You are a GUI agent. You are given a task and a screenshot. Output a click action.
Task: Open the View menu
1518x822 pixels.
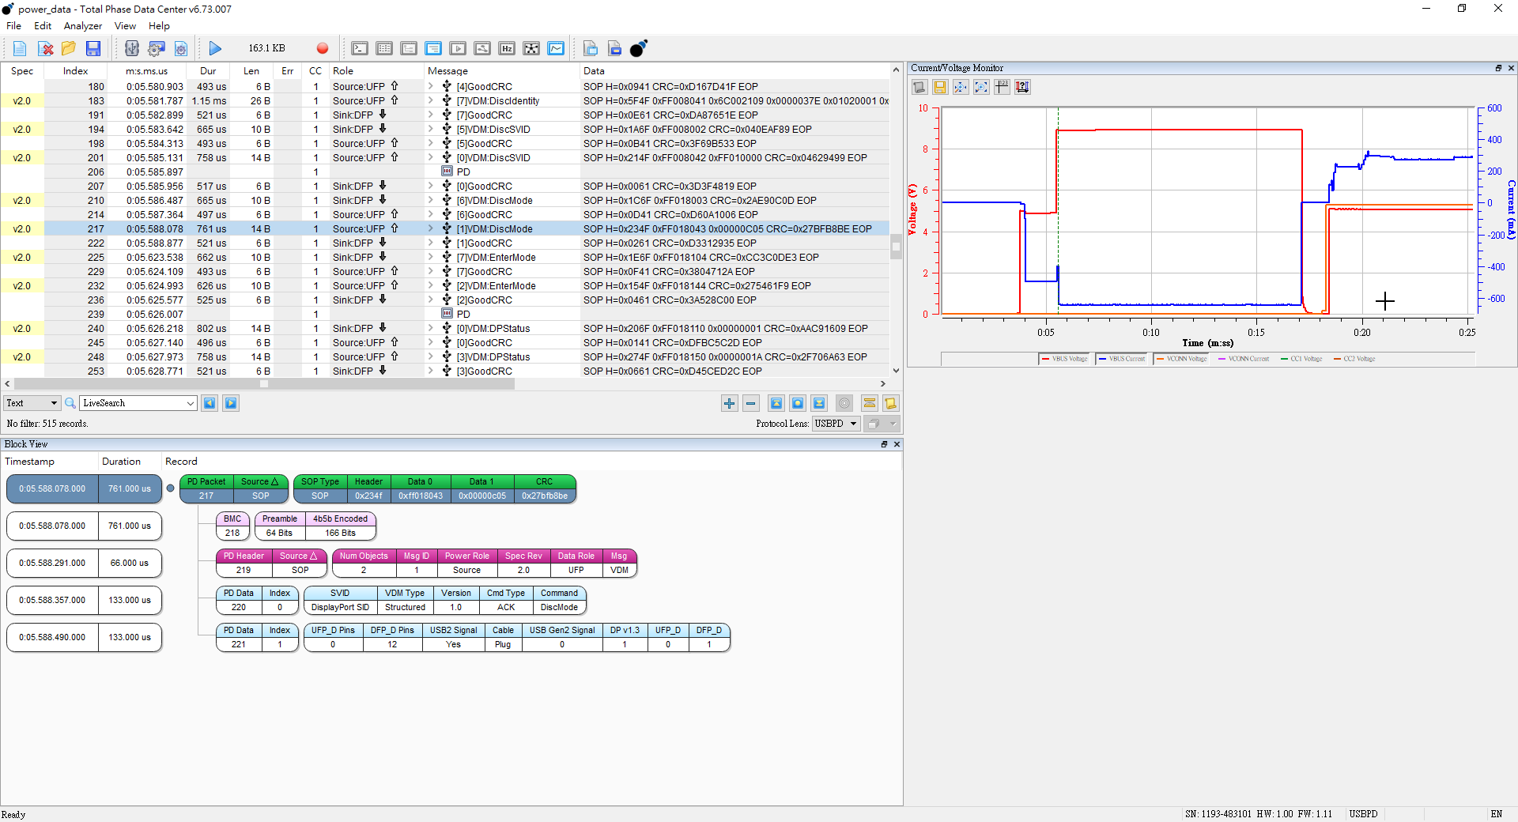click(x=125, y=26)
